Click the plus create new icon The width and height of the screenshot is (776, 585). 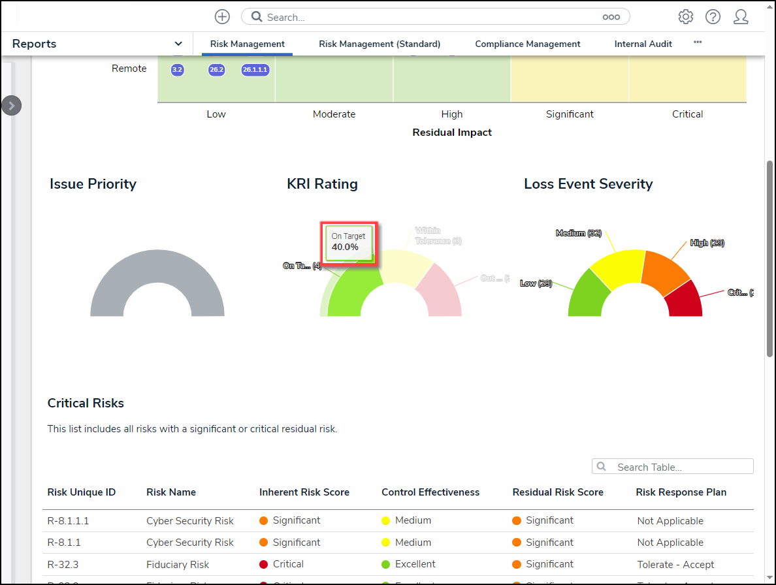coord(222,17)
